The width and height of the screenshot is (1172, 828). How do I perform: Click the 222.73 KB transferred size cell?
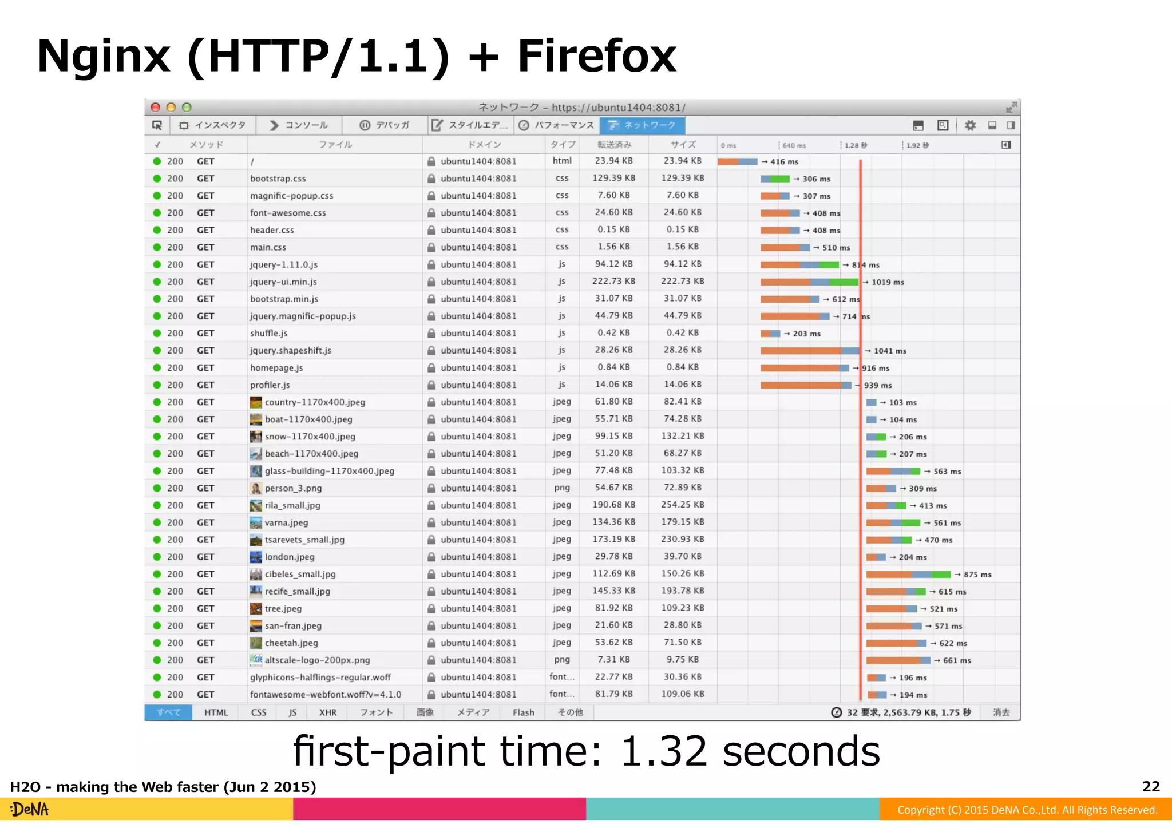[x=614, y=281]
